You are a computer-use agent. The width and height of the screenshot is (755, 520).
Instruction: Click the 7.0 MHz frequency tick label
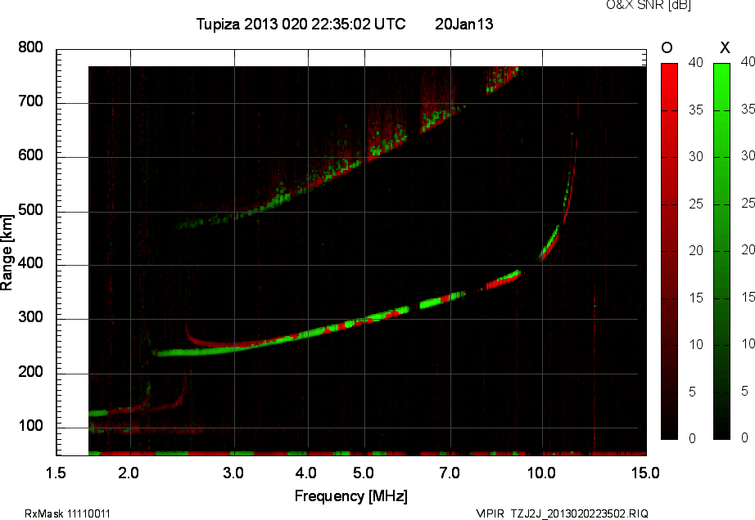tap(450, 473)
